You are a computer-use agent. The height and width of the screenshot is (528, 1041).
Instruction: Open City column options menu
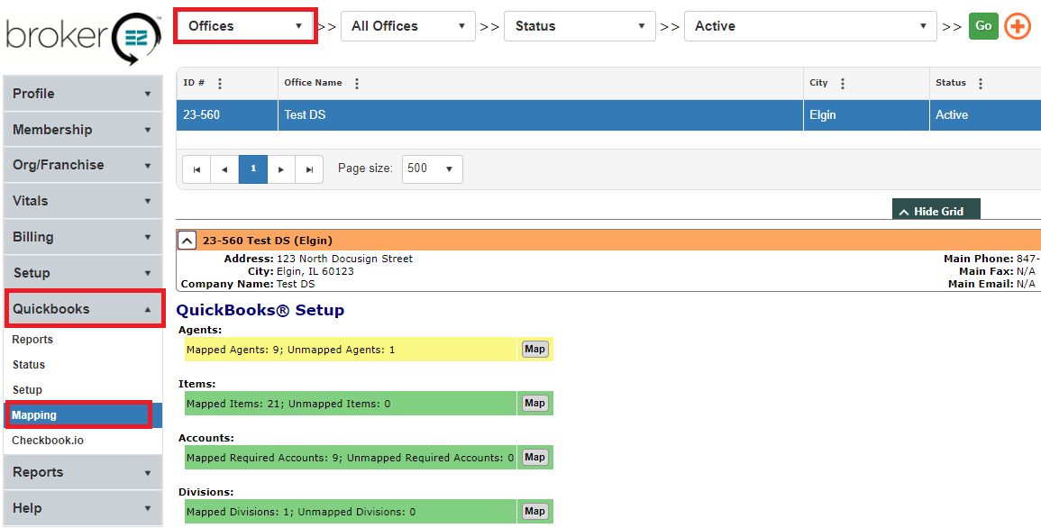(x=843, y=84)
